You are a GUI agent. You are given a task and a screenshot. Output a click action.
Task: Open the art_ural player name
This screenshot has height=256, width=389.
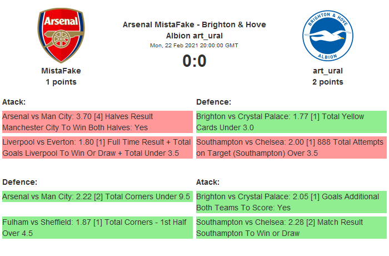(x=327, y=71)
